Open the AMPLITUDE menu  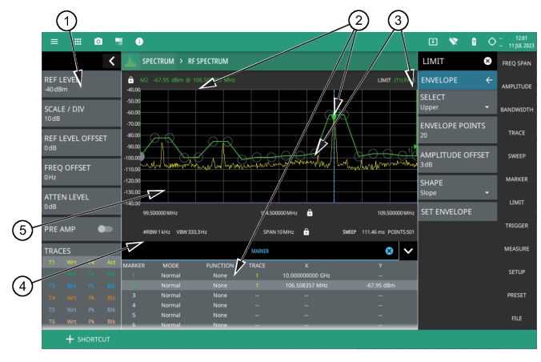point(516,86)
